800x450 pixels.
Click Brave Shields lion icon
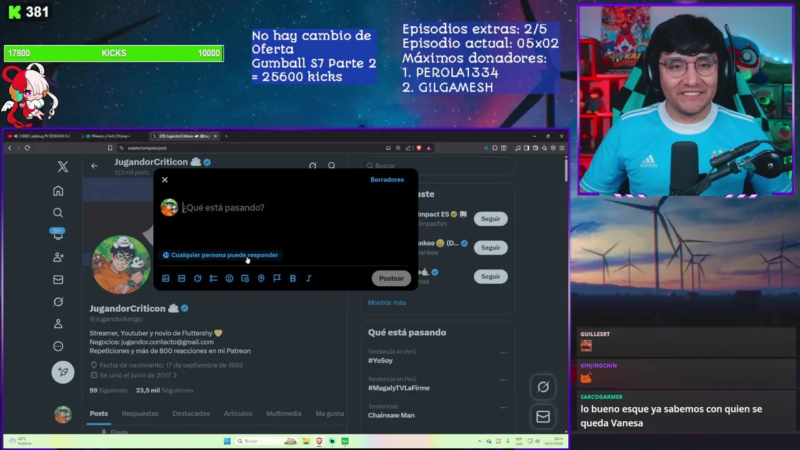(x=419, y=148)
